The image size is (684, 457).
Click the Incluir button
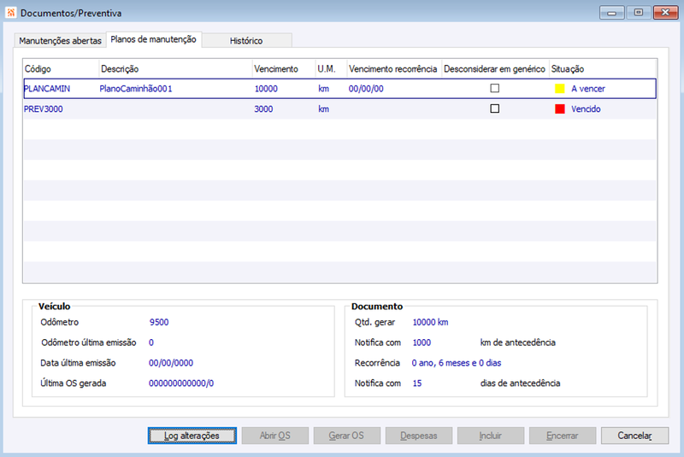tap(490, 436)
